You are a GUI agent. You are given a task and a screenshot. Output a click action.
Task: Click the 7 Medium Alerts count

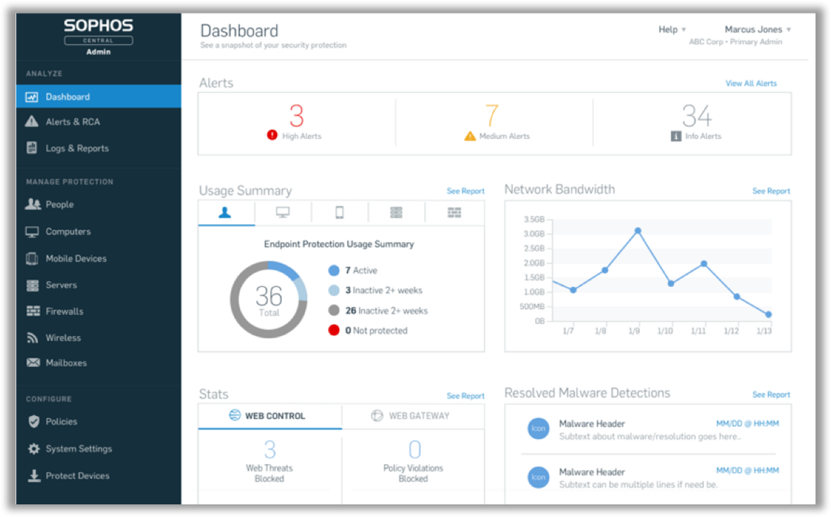(x=492, y=115)
